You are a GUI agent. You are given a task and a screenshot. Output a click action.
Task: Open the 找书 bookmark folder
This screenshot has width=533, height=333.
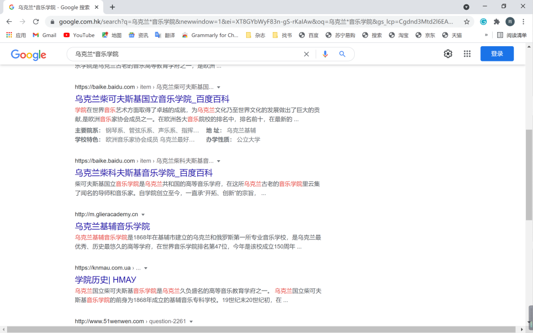pyautogui.click(x=282, y=35)
